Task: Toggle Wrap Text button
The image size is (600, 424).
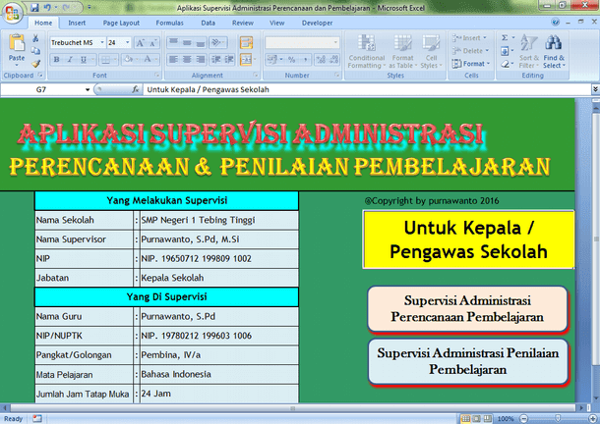Action: 247,42
